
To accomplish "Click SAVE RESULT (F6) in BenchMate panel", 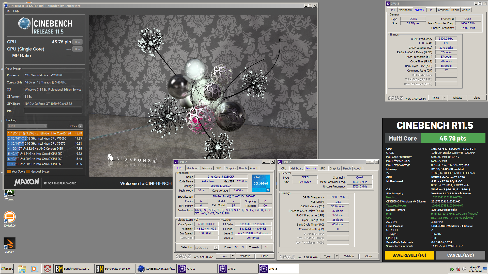I will (x=409, y=255).
